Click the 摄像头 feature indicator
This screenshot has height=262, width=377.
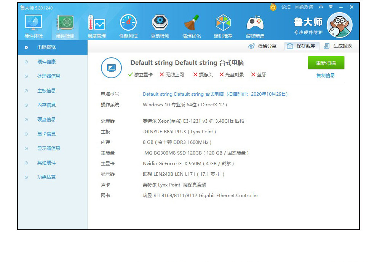coord(203,75)
